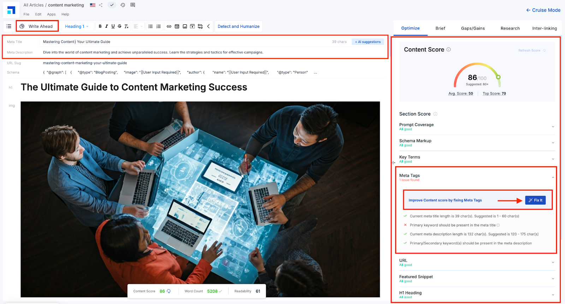Viewport: 565px width, 304px height.
Task: Click the share icon near article title
Action: click(x=101, y=5)
